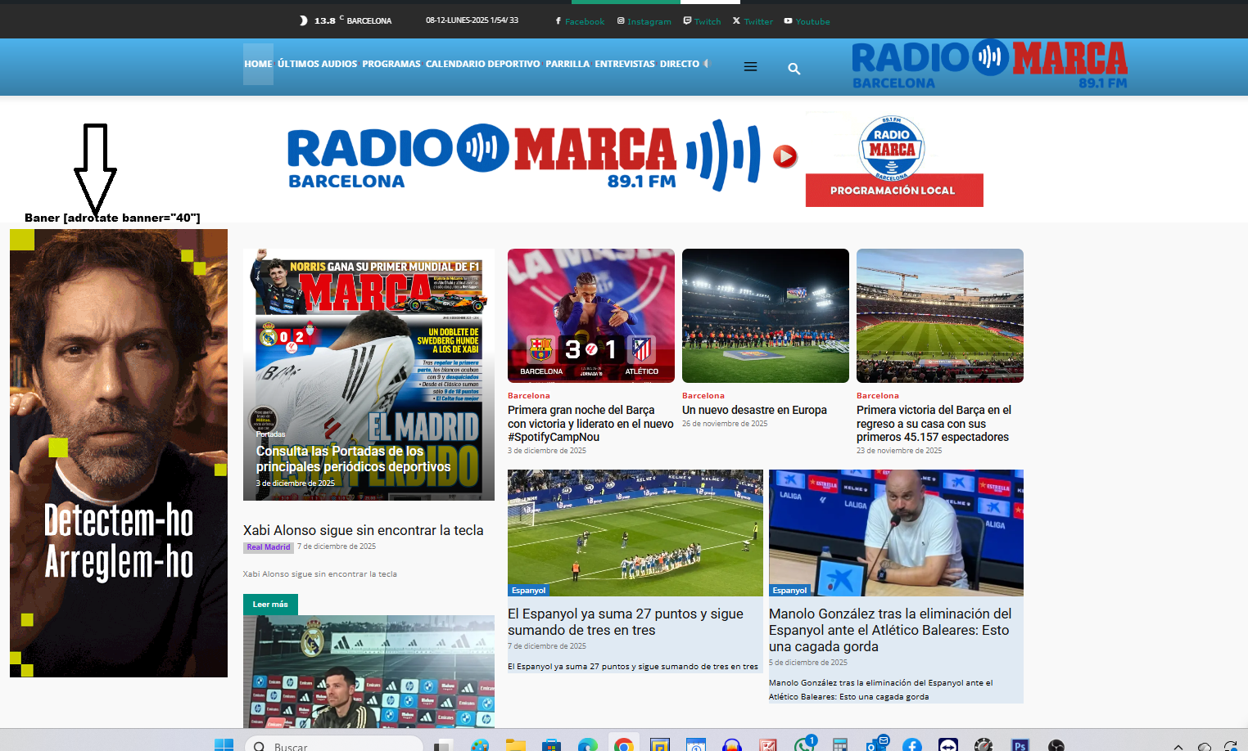Click the taskbar Buscar search box
Image resolution: width=1248 pixels, height=751 pixels.
(334, 745)
